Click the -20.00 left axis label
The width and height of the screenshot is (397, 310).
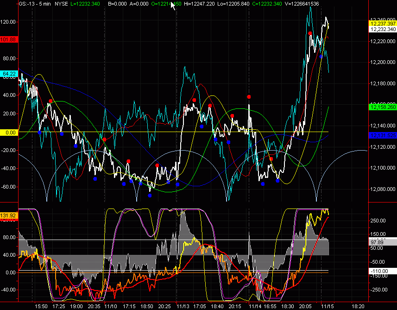tap(8, 151)
